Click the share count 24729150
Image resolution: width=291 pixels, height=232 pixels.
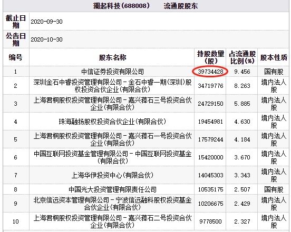210,104
